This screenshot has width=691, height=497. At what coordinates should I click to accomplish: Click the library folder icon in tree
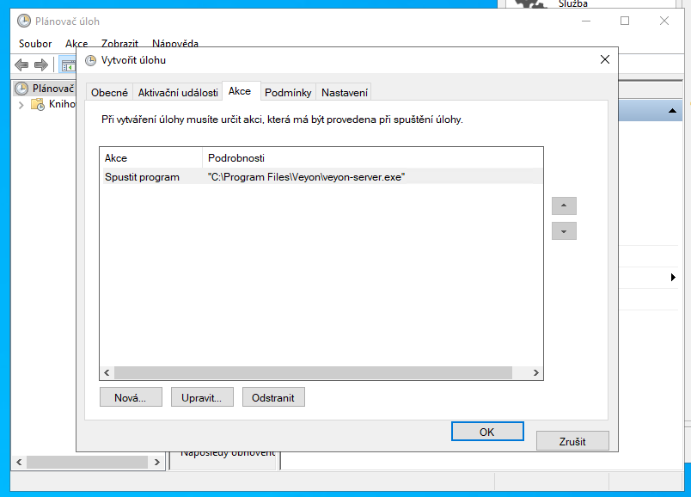click(38, 104)
